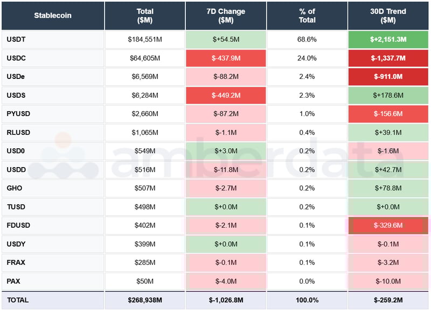This screenshot has width=431, height=311.
Task: Click the TOTAL summary row
Action: pos(16,300)
